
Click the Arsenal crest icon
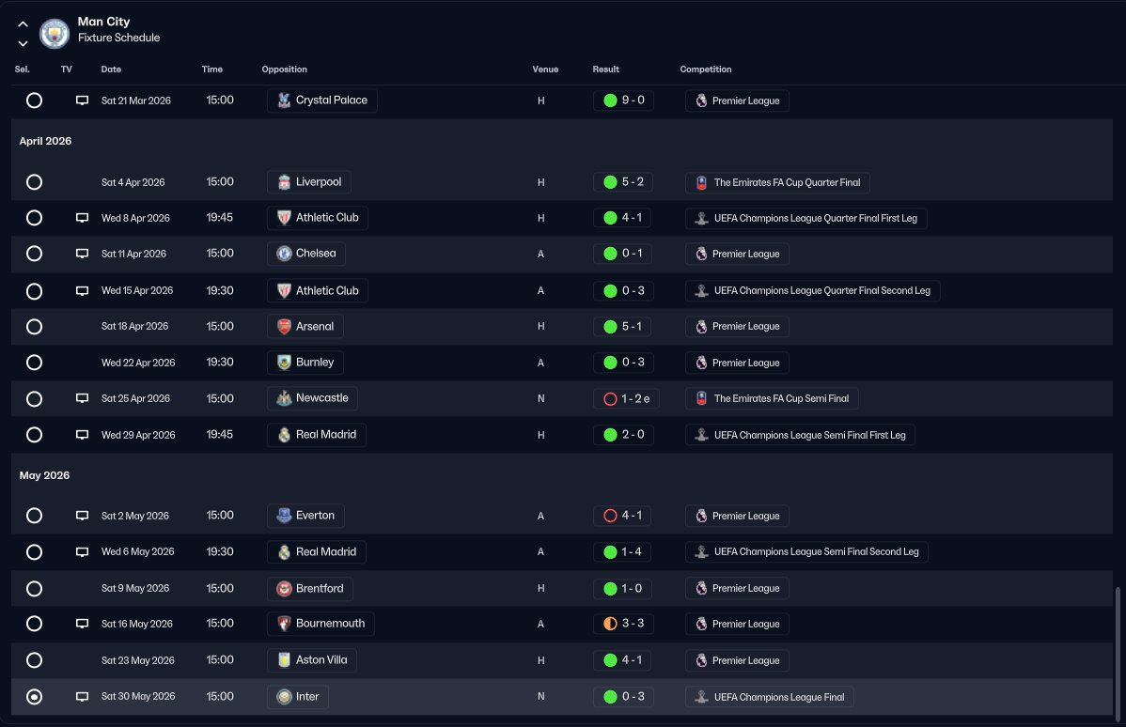(x=284, y=327)
